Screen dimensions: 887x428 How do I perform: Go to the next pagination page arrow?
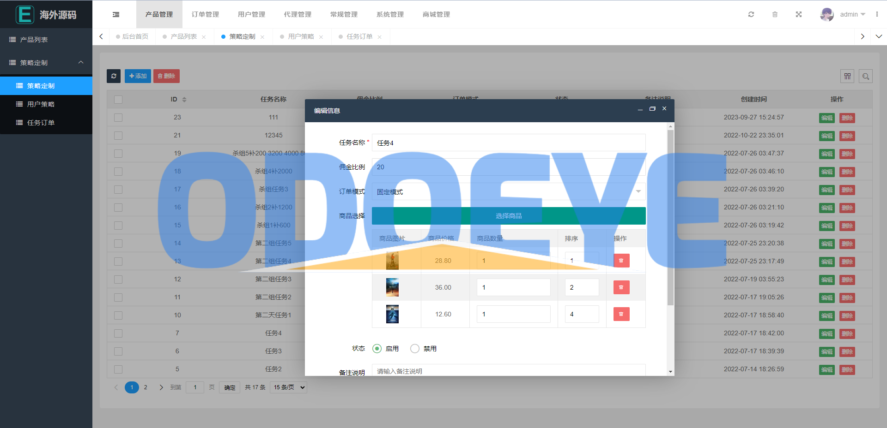161,387
